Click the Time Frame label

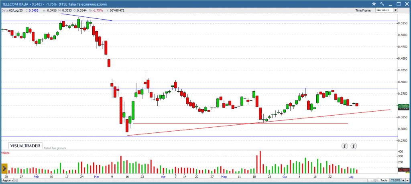point(363,10)
